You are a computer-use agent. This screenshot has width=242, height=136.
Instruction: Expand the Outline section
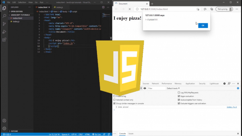pos(21,131)
